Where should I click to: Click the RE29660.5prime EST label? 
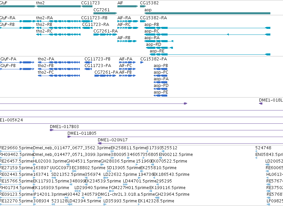16,148
